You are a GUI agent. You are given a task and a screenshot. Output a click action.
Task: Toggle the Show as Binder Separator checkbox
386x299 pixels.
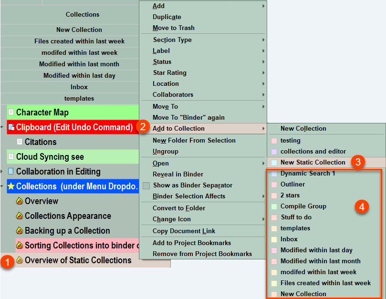tap(146, 185)
